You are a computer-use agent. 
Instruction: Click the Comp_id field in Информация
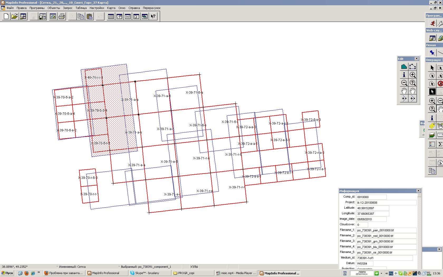(x=371, y=197)
